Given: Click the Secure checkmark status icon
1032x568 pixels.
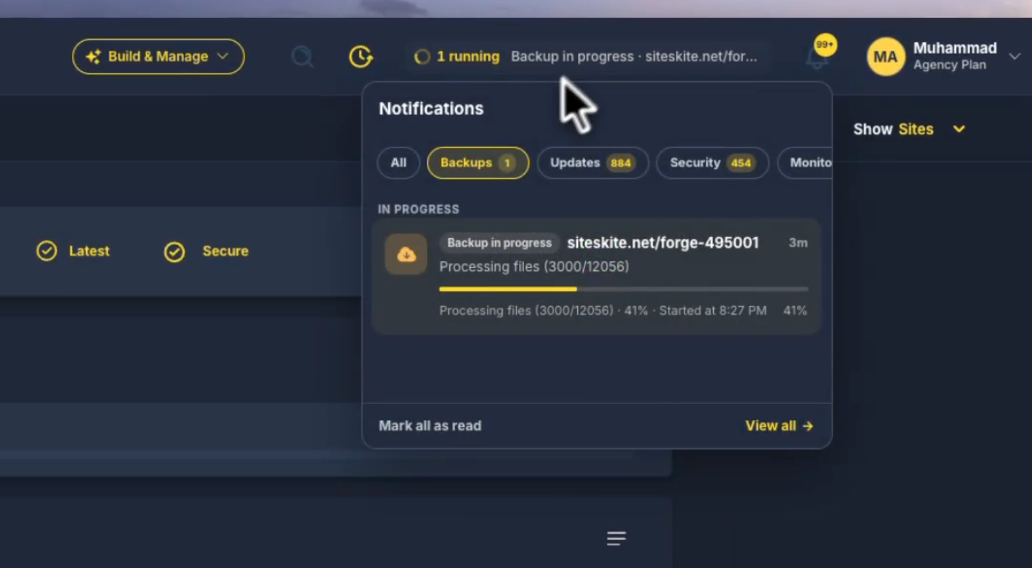Looking at the screenshot, I should coord(174,252).
